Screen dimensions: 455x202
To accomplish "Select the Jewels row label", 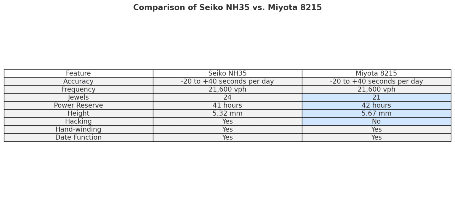I will pyautogui.click(x=78, y=97).
